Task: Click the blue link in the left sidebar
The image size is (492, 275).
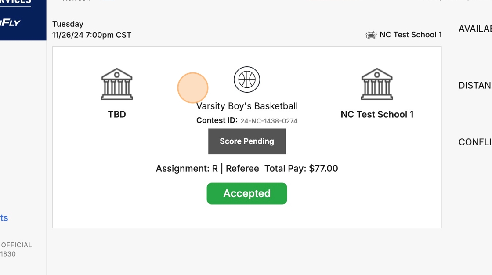Action: click(x=4, y=218)
